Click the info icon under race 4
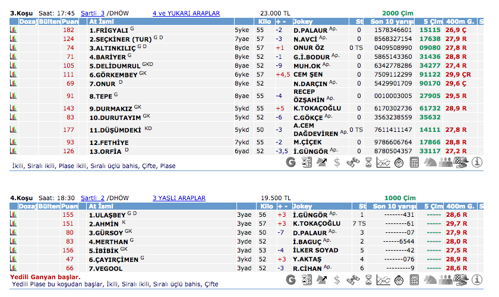This screenshot has height=297, width=499. tap(476, 280)
